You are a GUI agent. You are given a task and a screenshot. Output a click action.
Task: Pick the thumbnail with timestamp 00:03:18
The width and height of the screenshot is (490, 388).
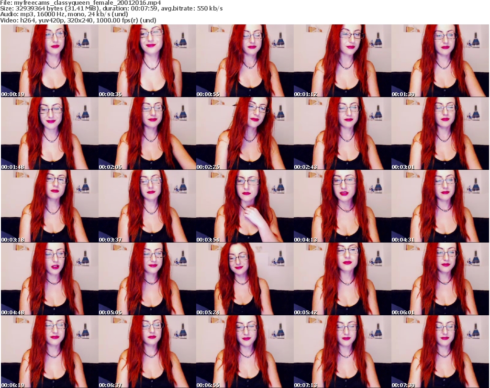[49, 206]
